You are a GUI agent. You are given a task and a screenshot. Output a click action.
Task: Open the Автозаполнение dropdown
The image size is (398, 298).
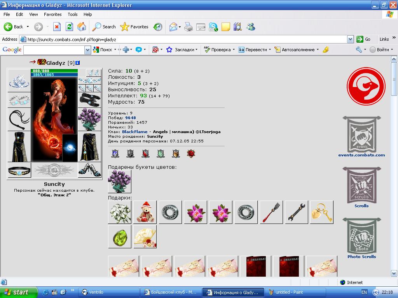(318, 50)
